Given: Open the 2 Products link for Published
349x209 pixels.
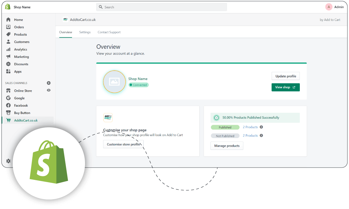Looking at the screenshot, I should (x=250, y=127).
